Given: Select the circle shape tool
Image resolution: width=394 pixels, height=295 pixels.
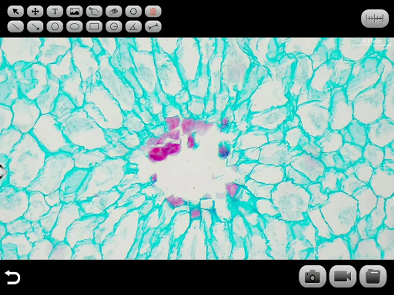Looking at the screenshot, I should (55, 27).
